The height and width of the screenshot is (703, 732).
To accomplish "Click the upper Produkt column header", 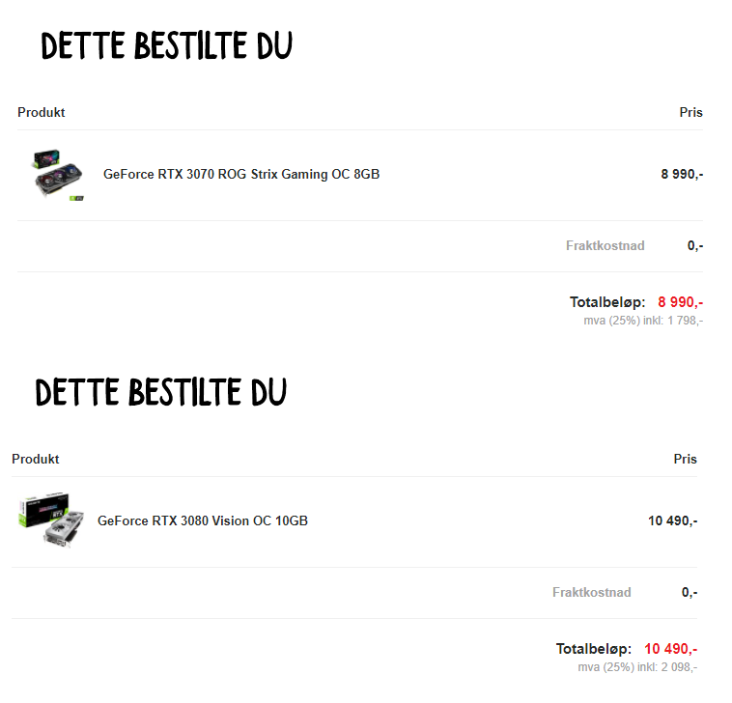I will pos(42,112).
